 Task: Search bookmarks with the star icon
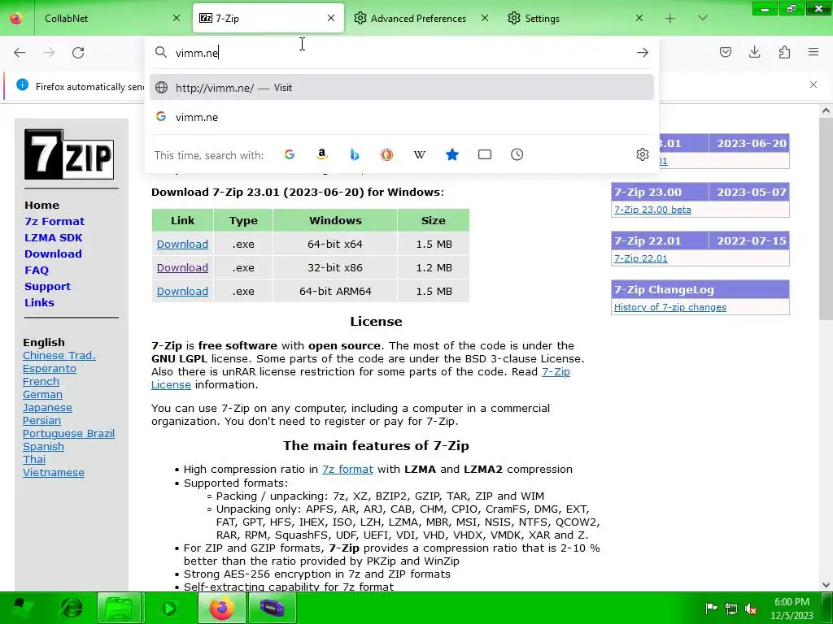(x=452, y=154)
